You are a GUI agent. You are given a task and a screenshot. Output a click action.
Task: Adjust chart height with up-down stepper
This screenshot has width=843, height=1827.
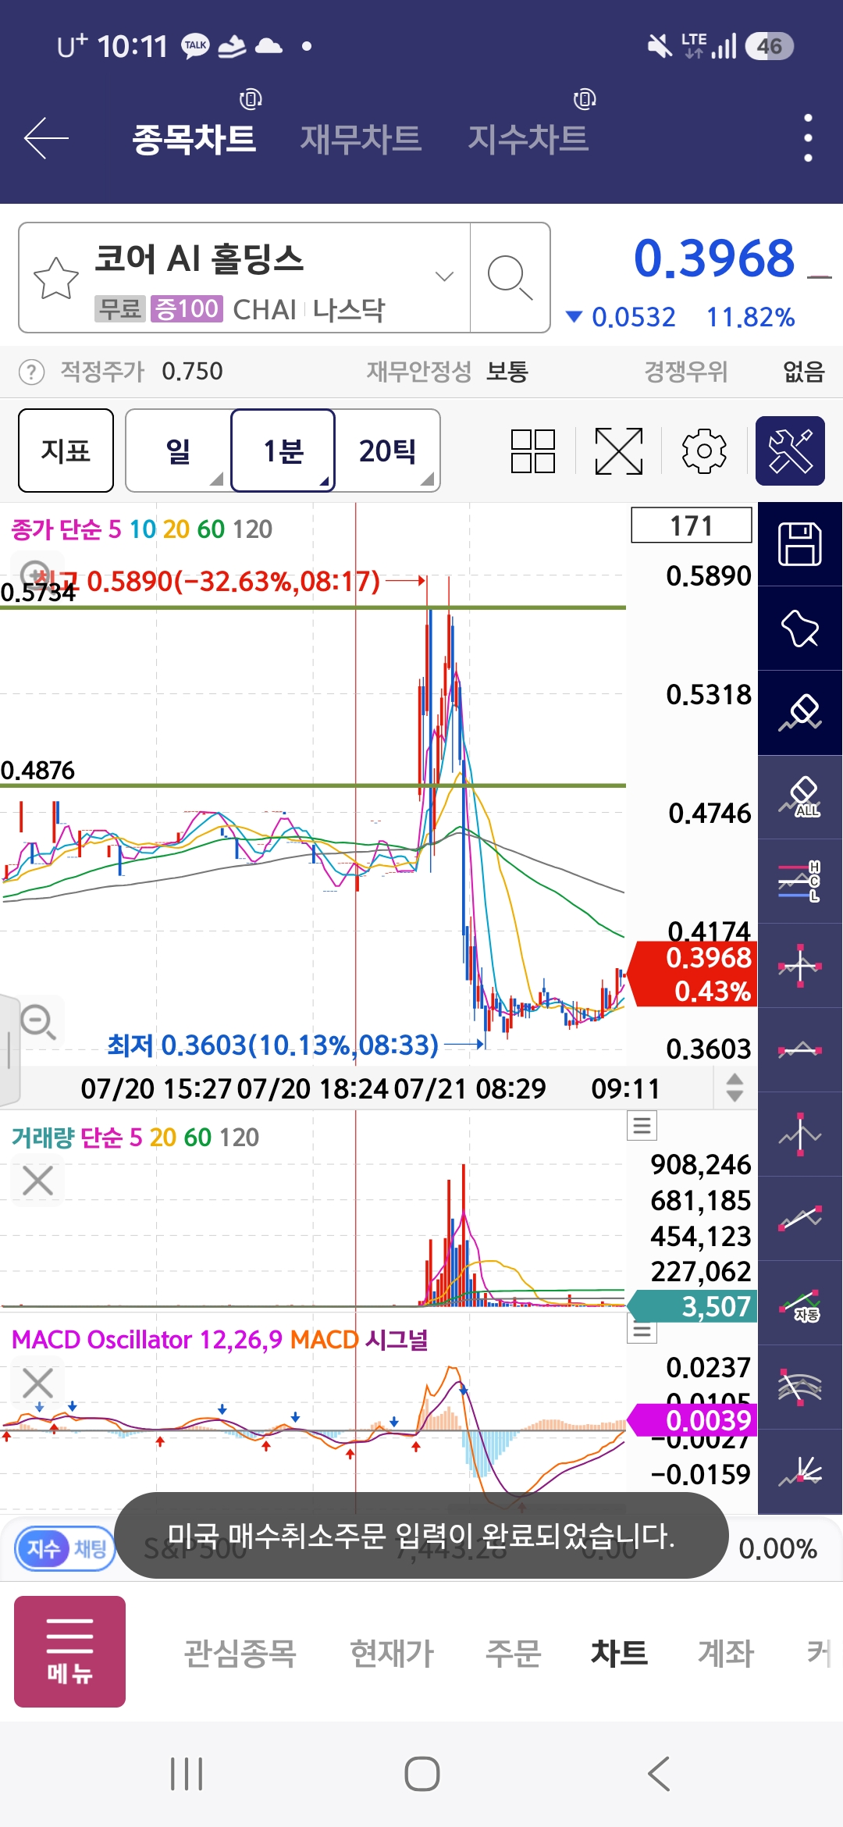click(x=735, y=1088)
